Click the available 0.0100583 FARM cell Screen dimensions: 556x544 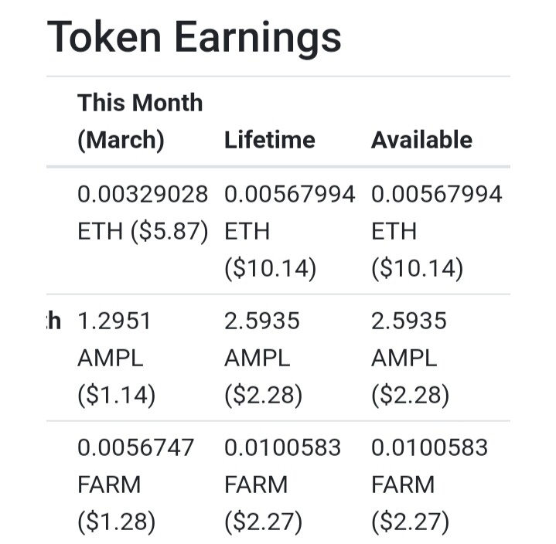pos(429,485)
